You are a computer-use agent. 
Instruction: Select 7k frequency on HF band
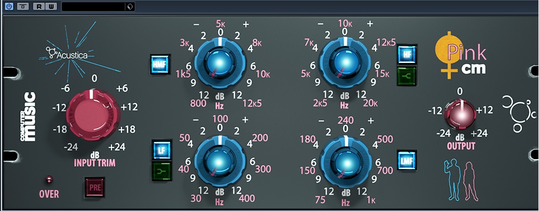(309, 43)
